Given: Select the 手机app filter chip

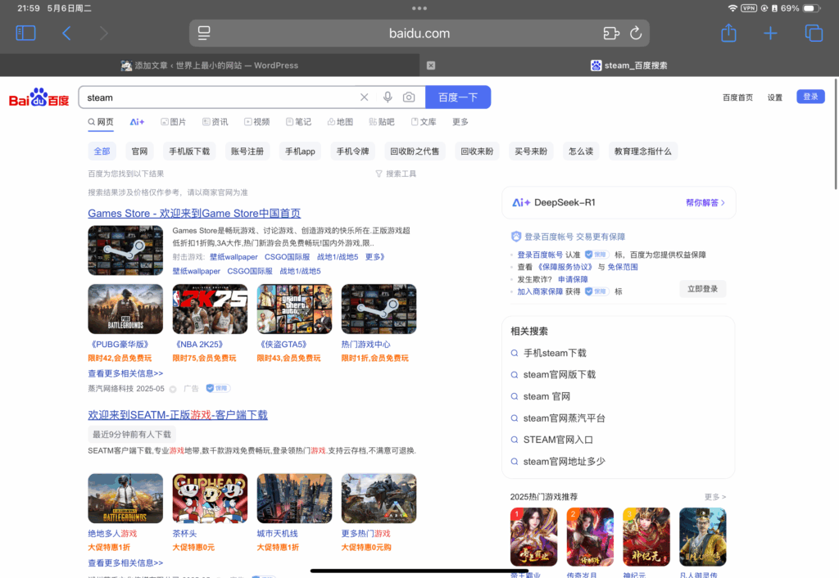Looking at the screenshot, I should [x=300, y=151].
